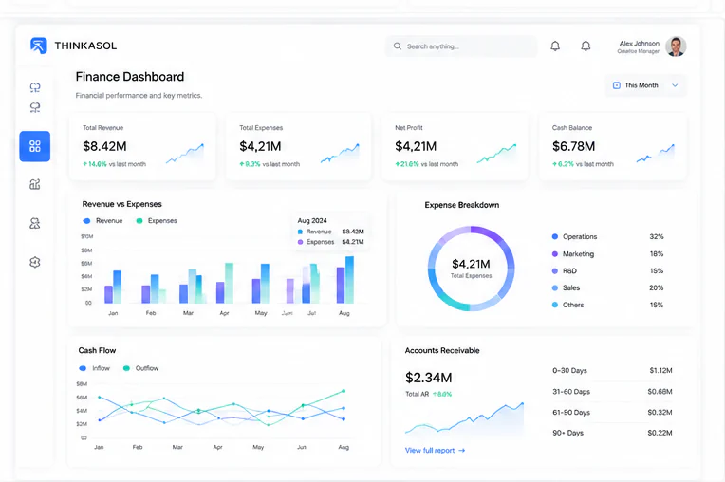Click the $2.34M Accounts Receivable total

(429, 378)
